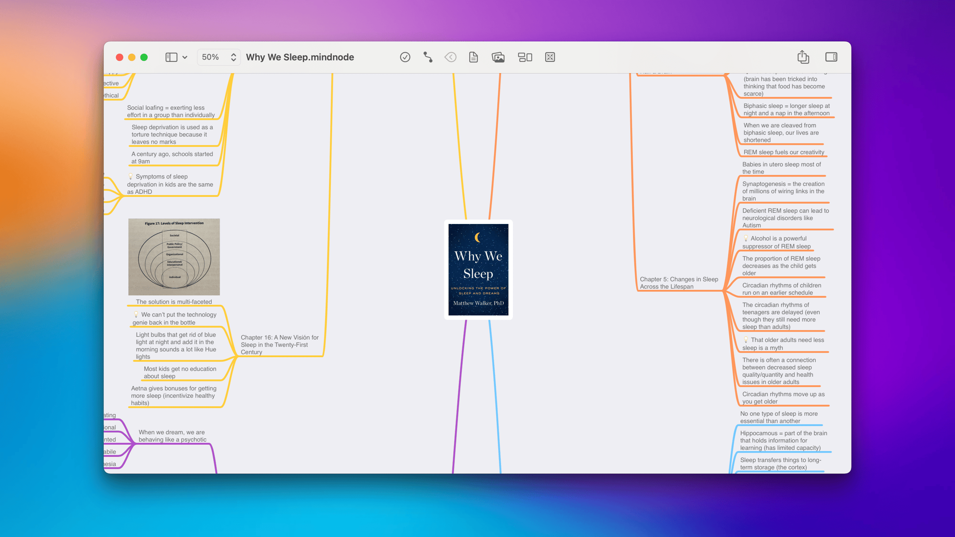
Task: Click node 'Synaptogenesis = the creation of millions'
Action: [x=783, y=191]
